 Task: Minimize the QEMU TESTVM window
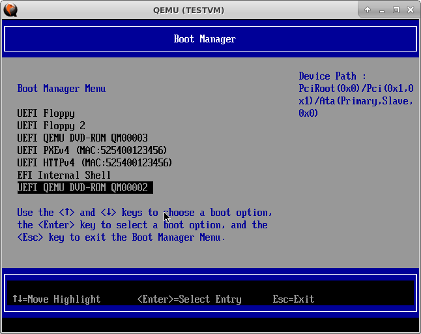382,10
